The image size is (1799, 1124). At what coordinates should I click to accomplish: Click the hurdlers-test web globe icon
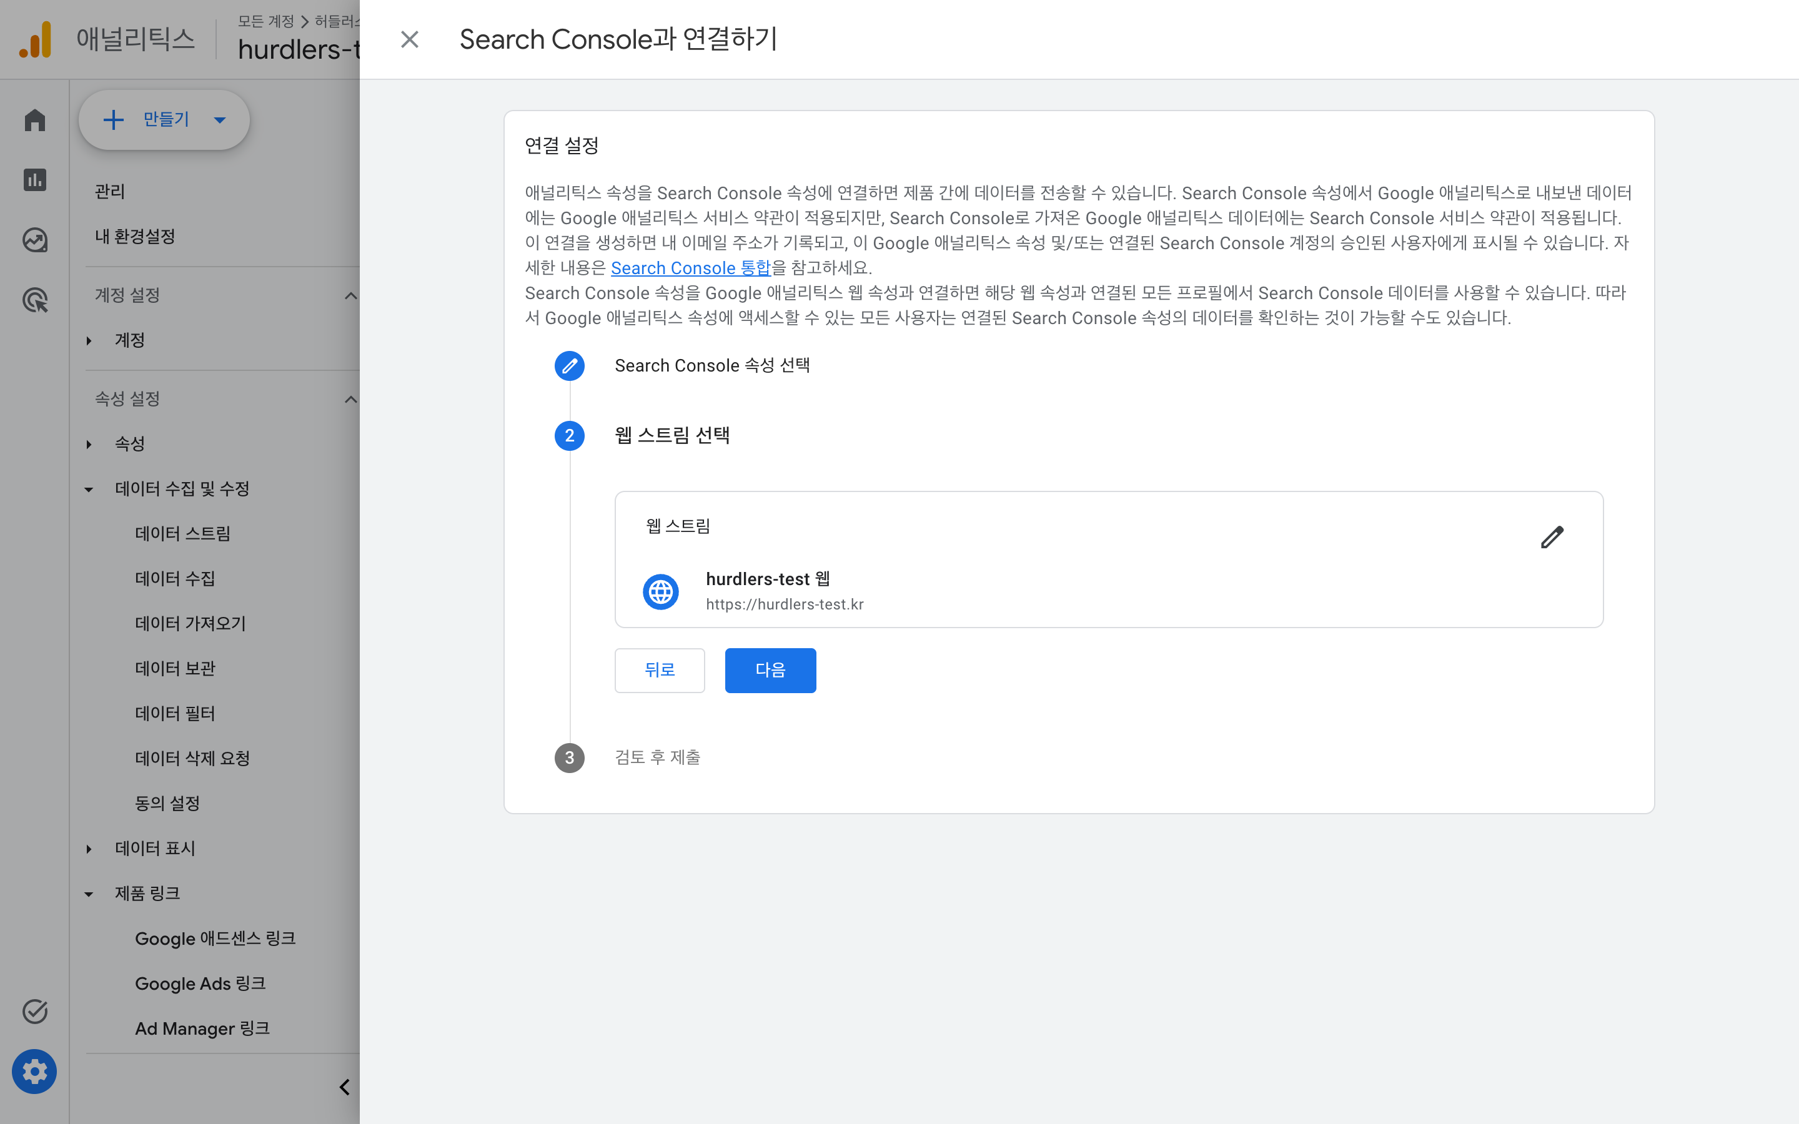coord(660,592)
